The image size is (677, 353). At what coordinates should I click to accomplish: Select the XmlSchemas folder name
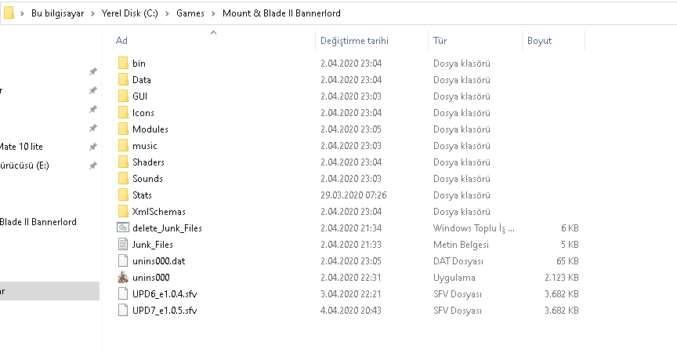159,212
